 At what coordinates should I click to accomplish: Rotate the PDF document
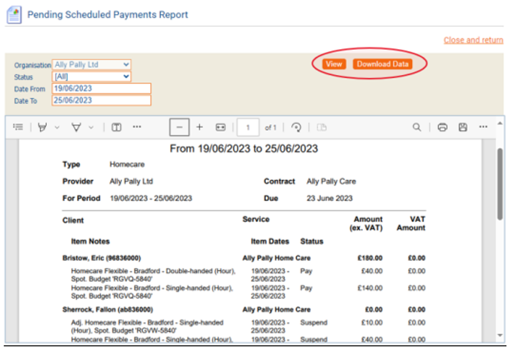point(297,127)
